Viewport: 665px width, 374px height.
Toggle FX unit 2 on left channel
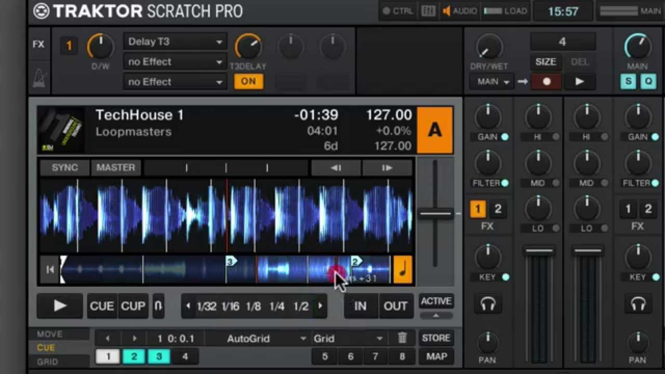click(x=498, y=209)
